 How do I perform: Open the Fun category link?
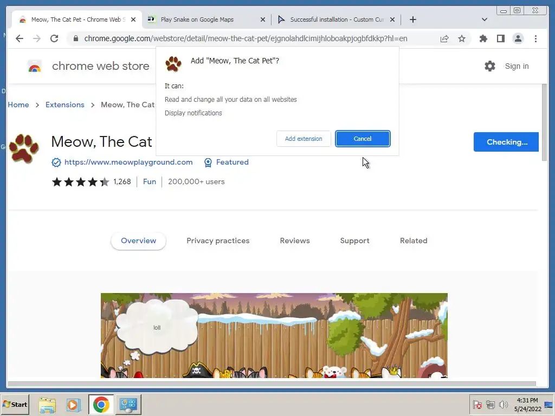[x=150, y=181]
